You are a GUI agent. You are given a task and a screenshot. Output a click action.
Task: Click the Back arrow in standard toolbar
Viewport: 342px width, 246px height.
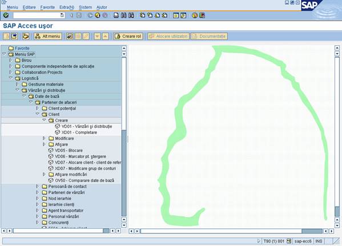coord(90,15)
